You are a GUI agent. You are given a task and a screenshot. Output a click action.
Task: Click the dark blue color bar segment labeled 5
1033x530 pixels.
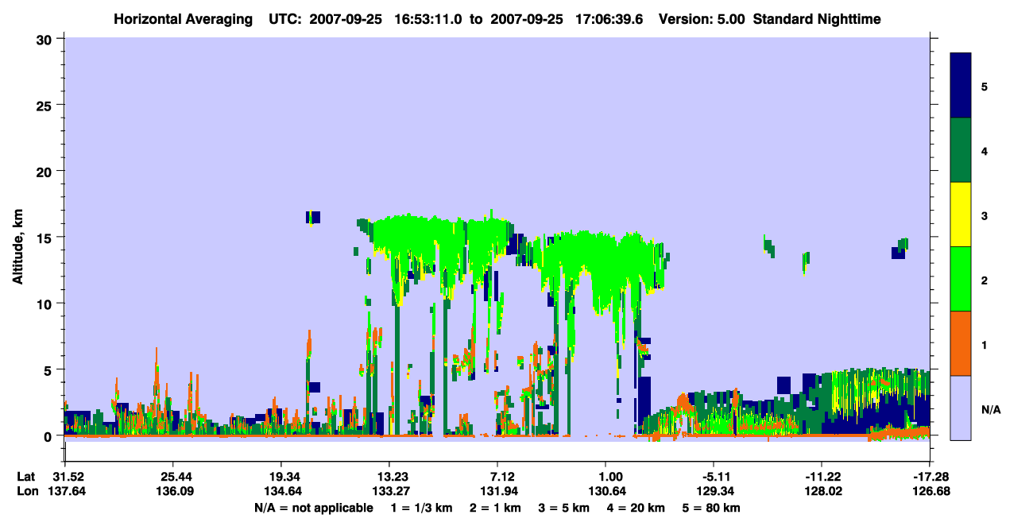coord(961,86)
